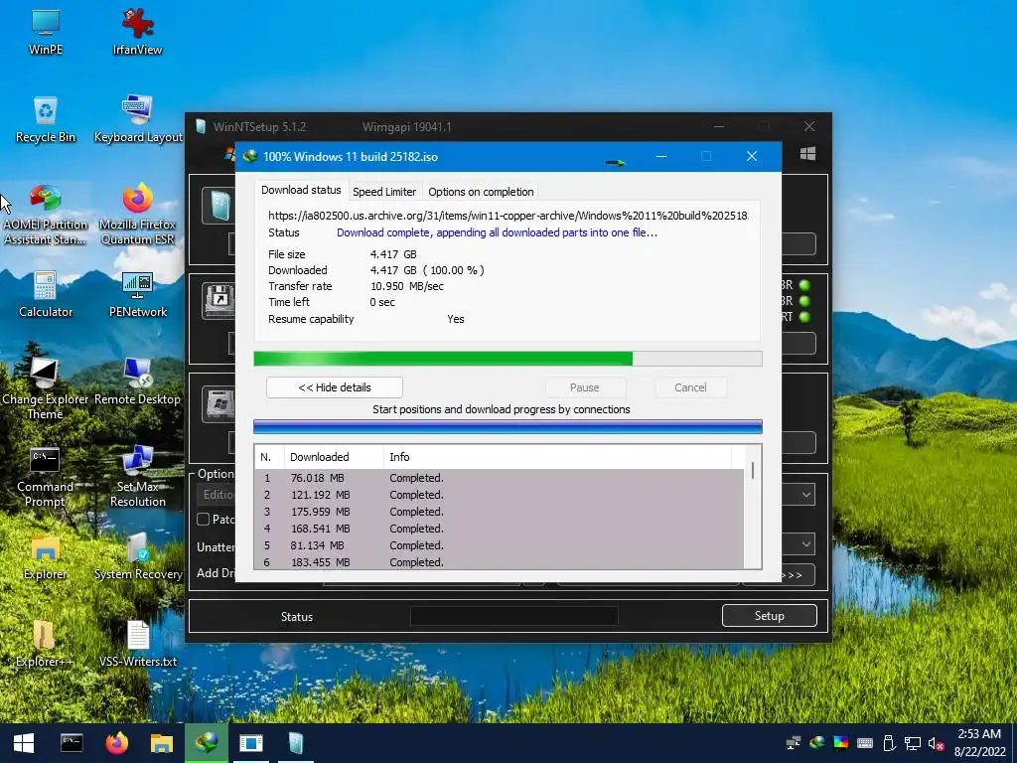Launch AOMEI Partition Assistant desktop icon
The width and height of the screenshot is (1017, 763).
46,215
